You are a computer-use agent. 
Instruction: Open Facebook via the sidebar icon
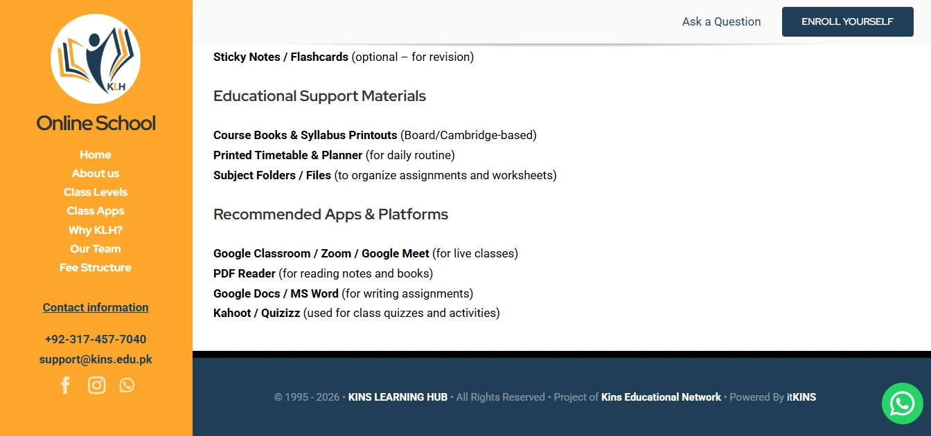click(65, 385)
